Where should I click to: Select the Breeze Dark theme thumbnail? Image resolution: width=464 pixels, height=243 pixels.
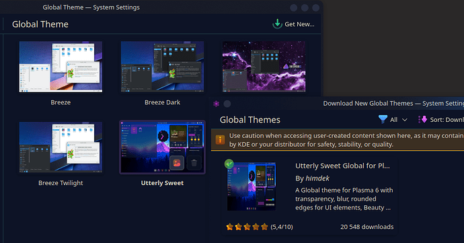tap(162, 67)
